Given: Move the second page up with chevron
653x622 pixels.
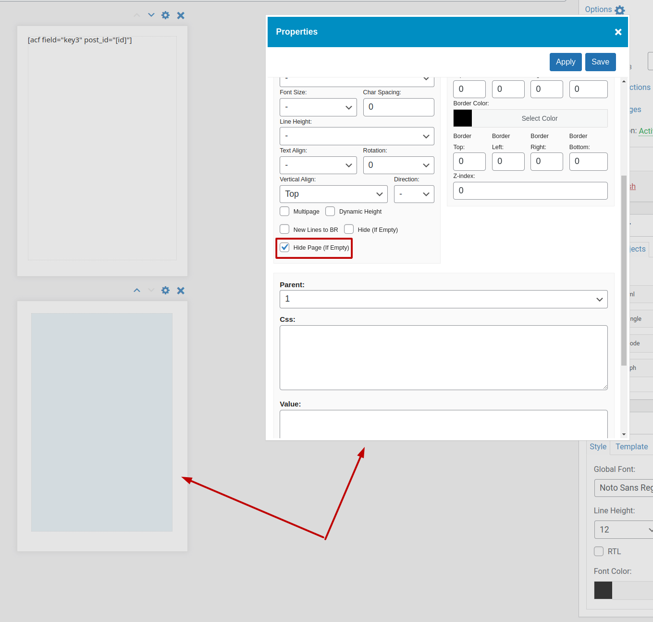Looking at the screenshot, I should 137,290.
